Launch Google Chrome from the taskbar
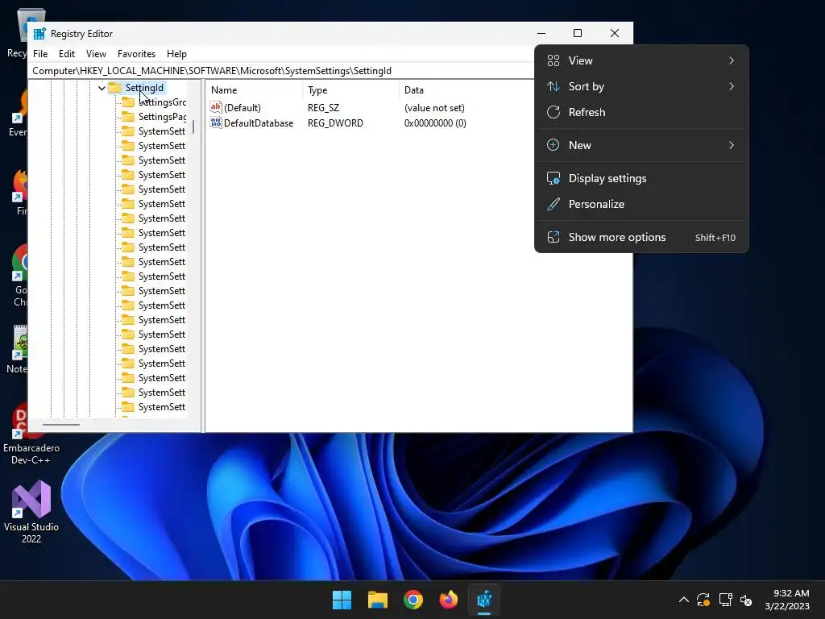 (x=413, y=600)
